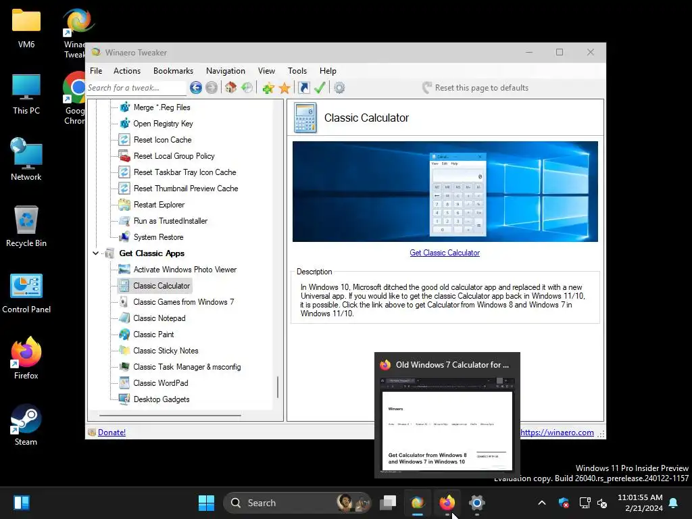This screenshot has height=519, width=692.
Task: Select the Control Panel desktop icon
Action: (x=26, y=293)
